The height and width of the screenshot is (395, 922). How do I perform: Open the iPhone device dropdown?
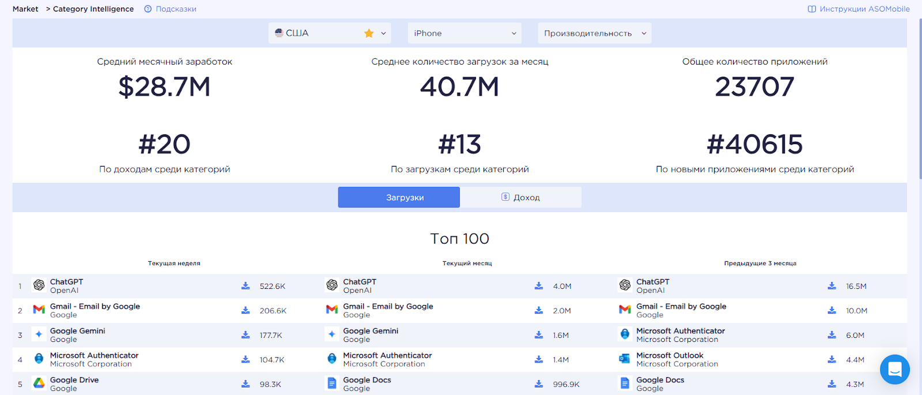(x=464, y=33)
